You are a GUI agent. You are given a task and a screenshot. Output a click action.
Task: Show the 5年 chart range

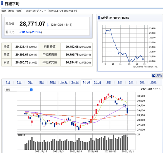point(142,82)
